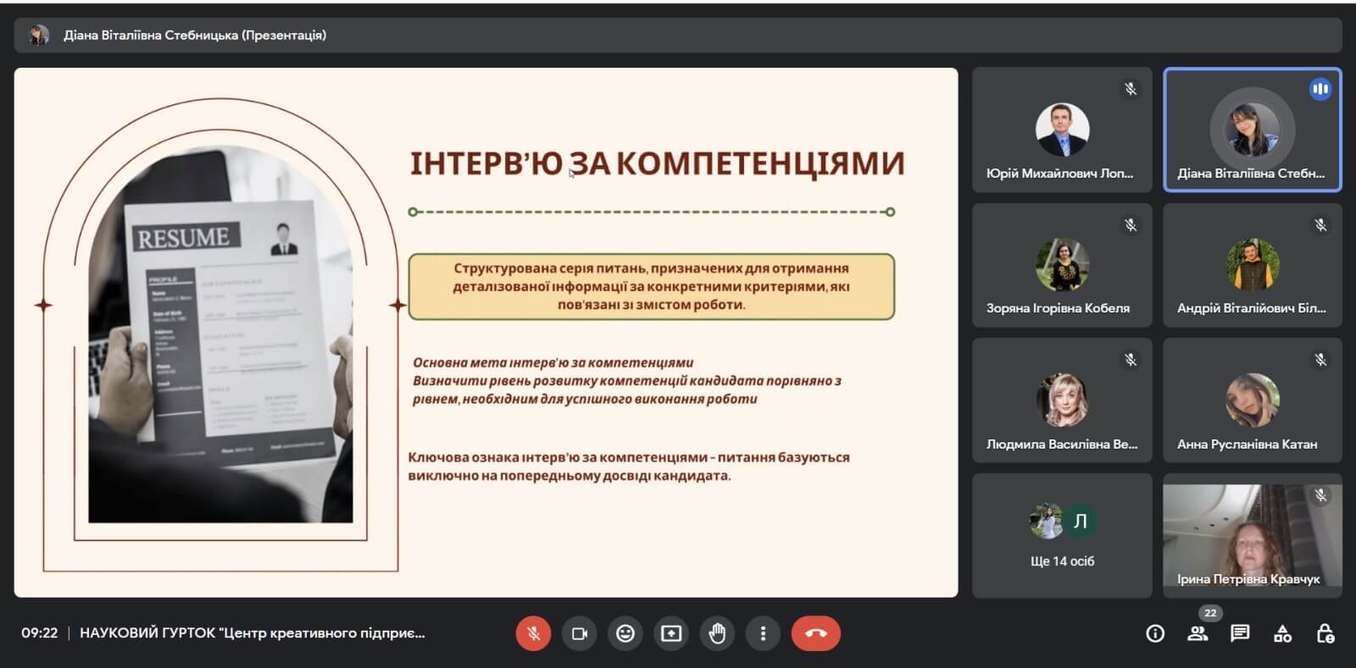Open the chat messages panel
Viewport: 1356px width, 668px height.
[1240, 633]
